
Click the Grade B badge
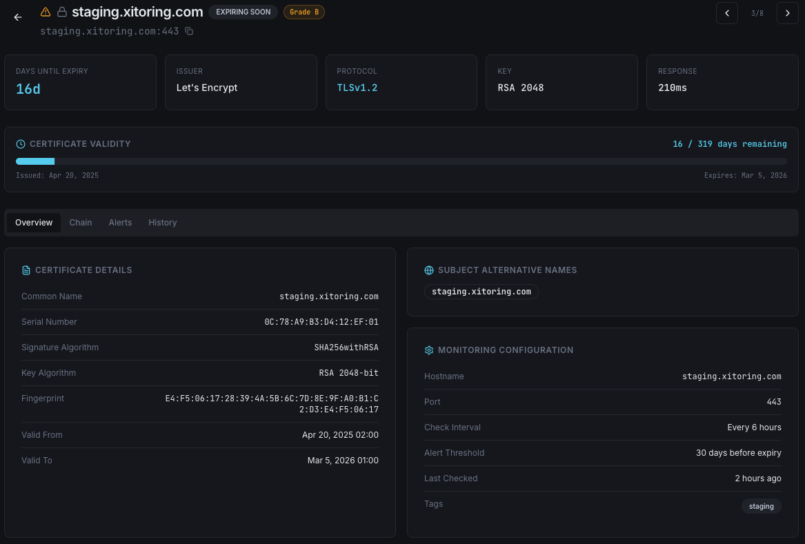pos(304,12)
